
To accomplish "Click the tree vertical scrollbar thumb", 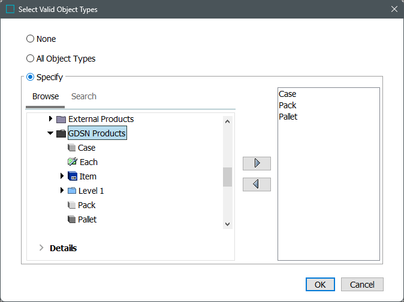I will (x=227, y=176).
